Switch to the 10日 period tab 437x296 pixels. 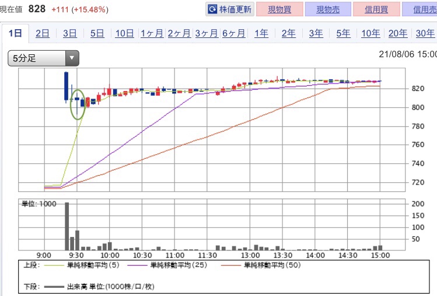[124, 33]
